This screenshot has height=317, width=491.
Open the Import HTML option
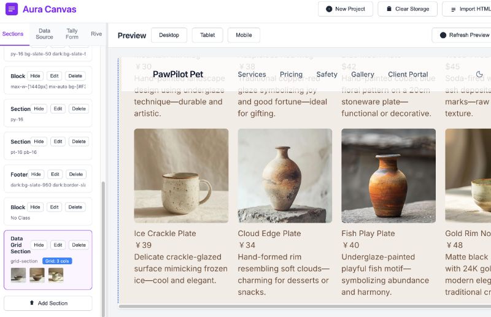click(x=466, y=9)
